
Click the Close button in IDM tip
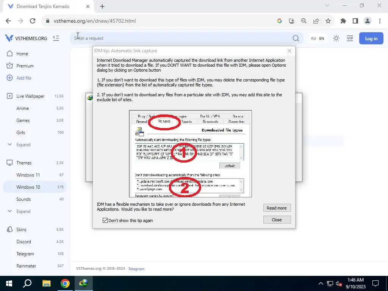277,220
